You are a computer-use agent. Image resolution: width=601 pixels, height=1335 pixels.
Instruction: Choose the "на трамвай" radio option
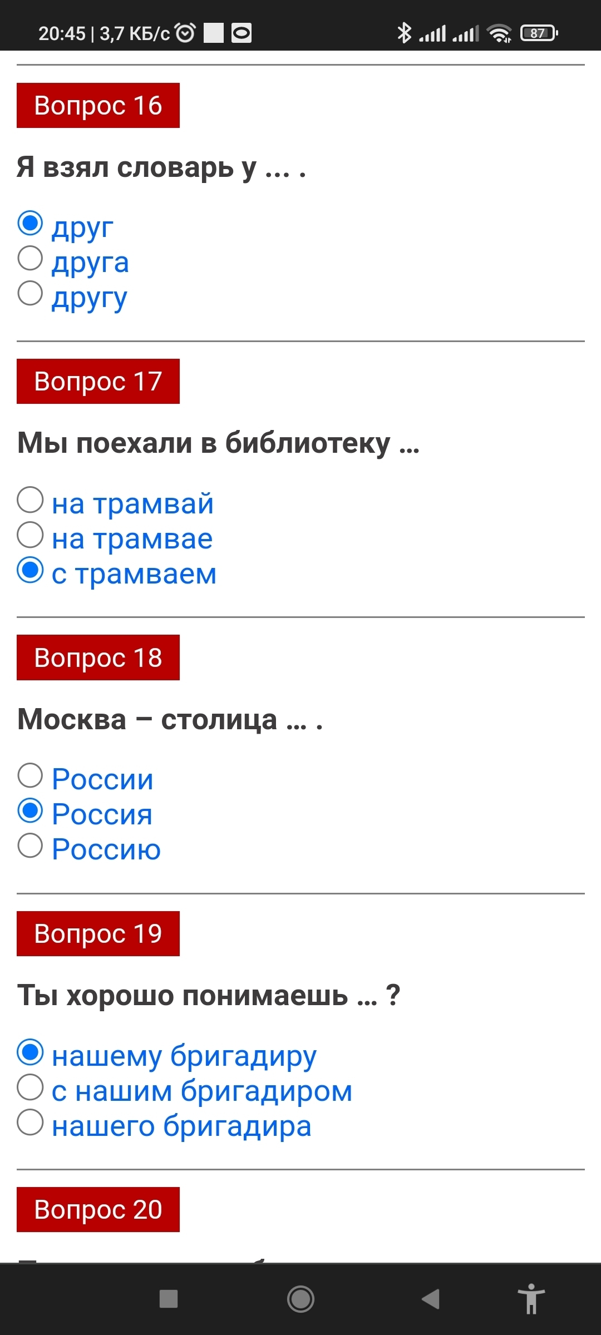30,500
